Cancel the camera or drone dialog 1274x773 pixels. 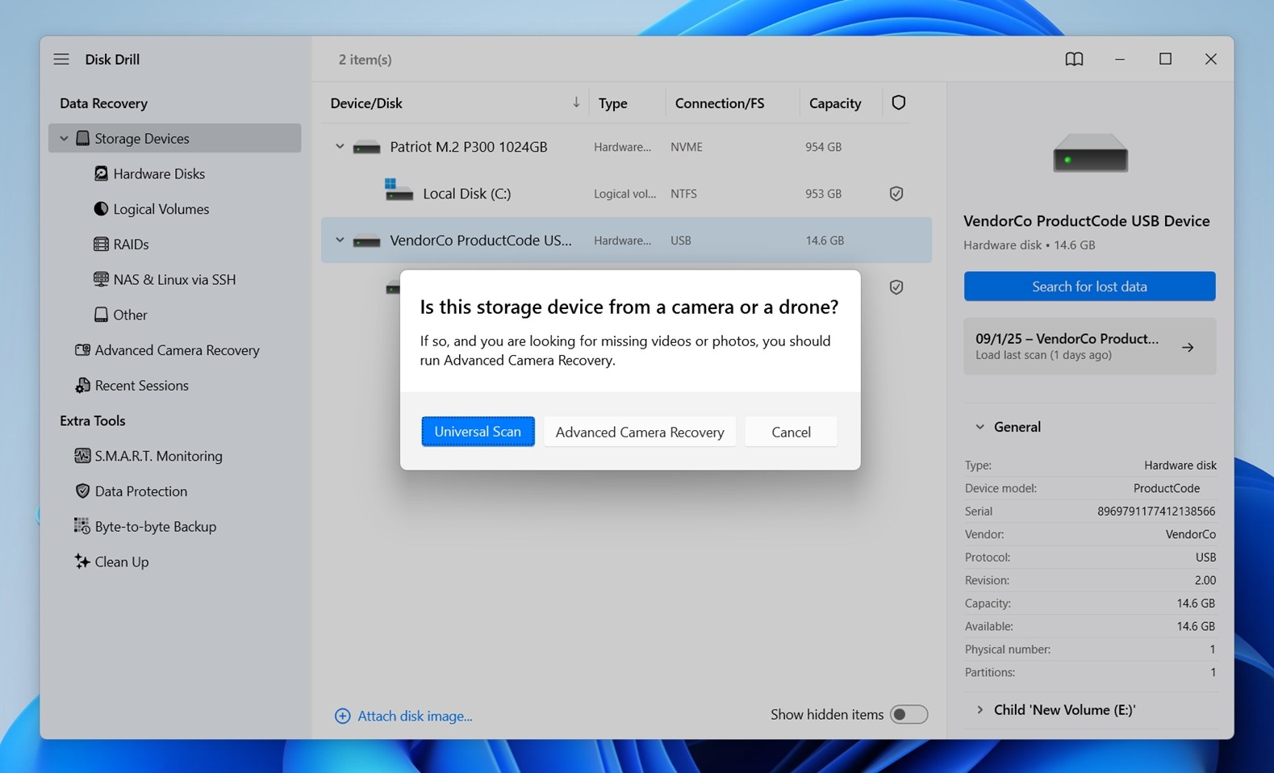(790, 432)
